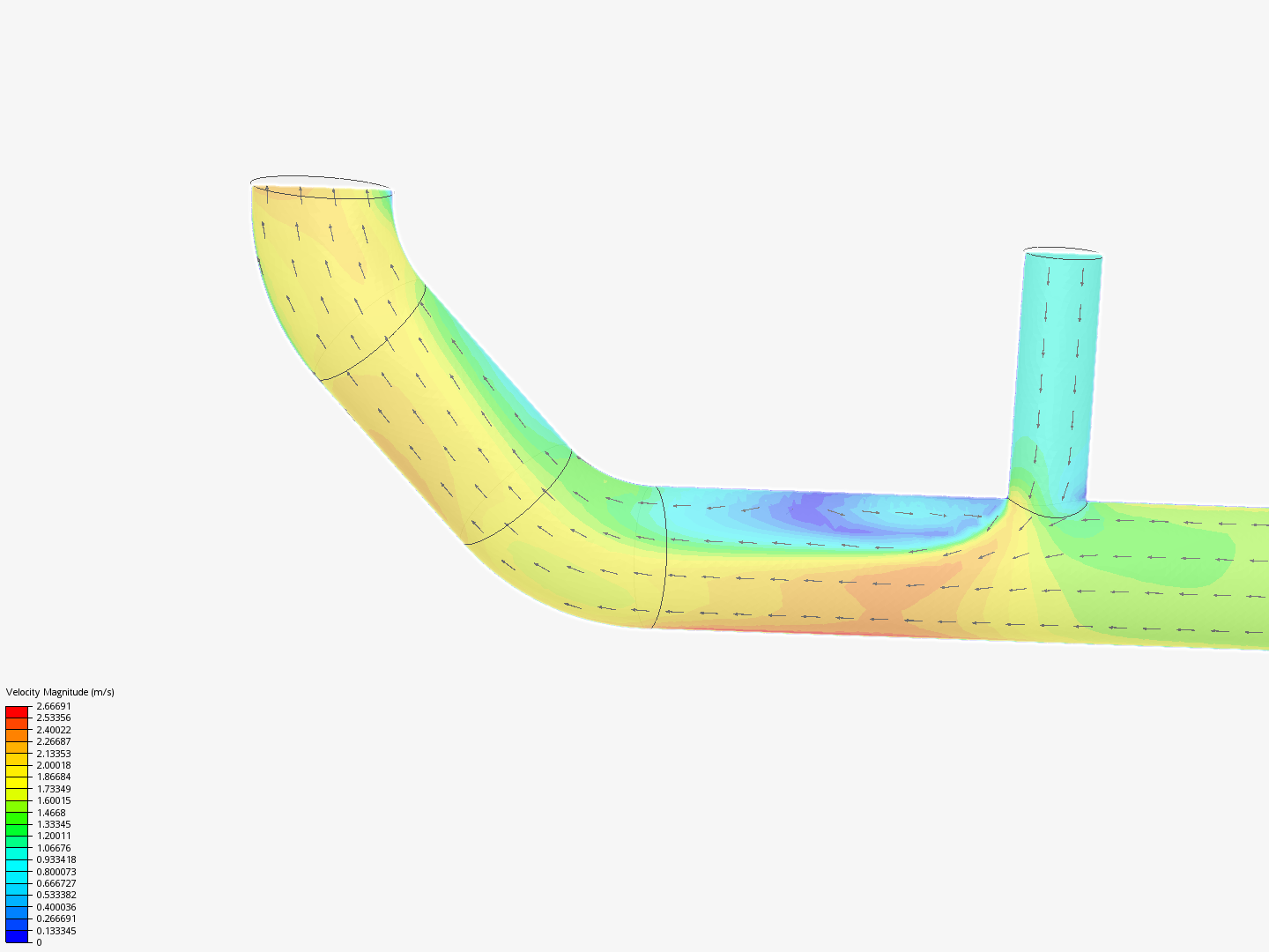Pick the swatch between 0.933418 and 0.800073
The height and width of the screenshot is (952, 1269).
click(17, 866)
